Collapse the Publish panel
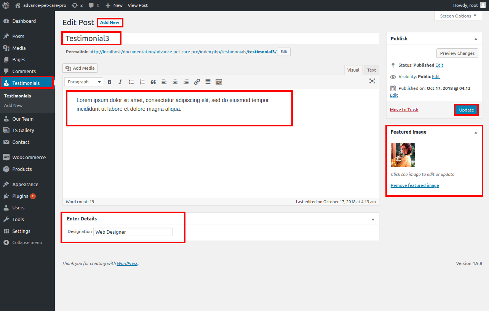489x311 pixels. (x=476, y=39)
